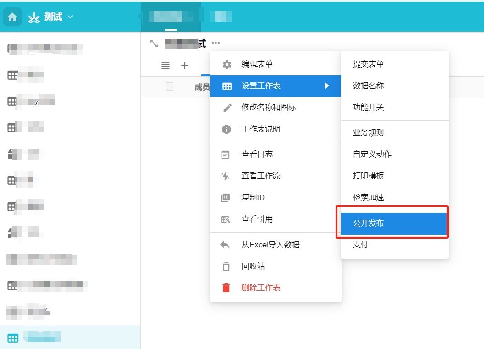Choose the 支付 submenu entry
This screenshot has width=484, height=349.
tap(360, 244)
